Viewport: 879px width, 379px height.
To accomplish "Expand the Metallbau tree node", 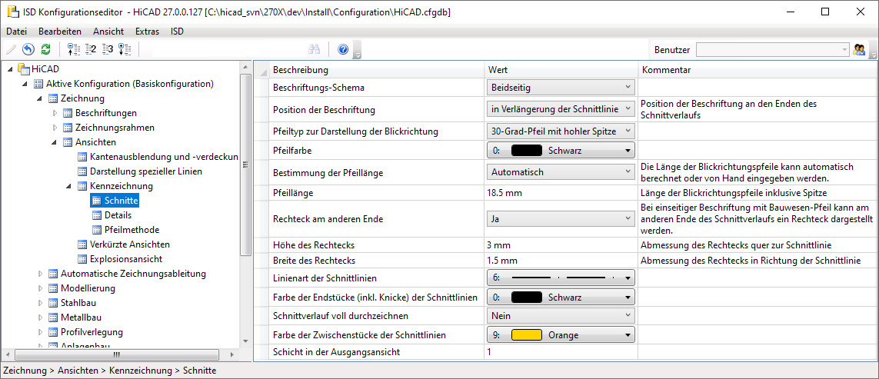I will (x=40, y=318).
